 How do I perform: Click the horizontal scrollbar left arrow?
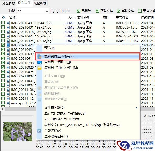click(x=2, y=109)
